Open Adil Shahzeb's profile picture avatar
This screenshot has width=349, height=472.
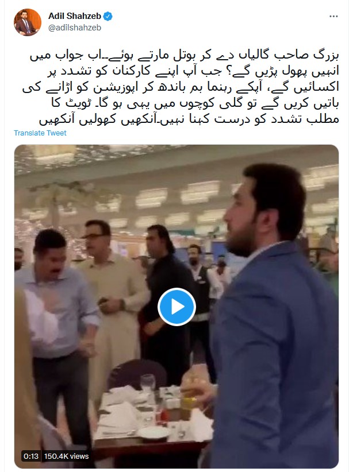28,22
